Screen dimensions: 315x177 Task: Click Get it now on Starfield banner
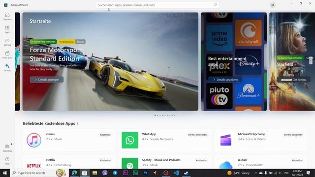293,80
